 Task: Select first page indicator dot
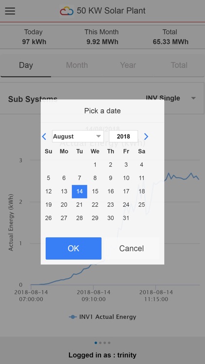[96, 343]
